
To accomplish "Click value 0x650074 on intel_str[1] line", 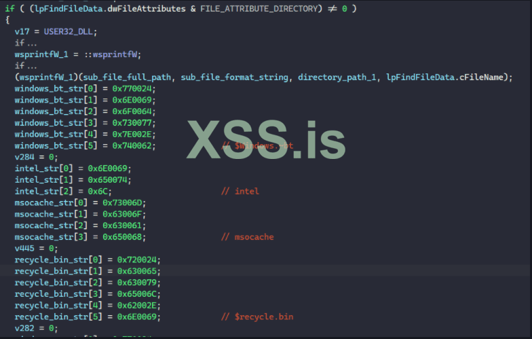I will click(107, 180).
